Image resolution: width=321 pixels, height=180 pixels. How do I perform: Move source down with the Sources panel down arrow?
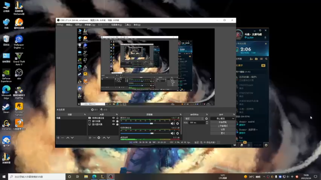pyautogui.click(x=108, y=138)
